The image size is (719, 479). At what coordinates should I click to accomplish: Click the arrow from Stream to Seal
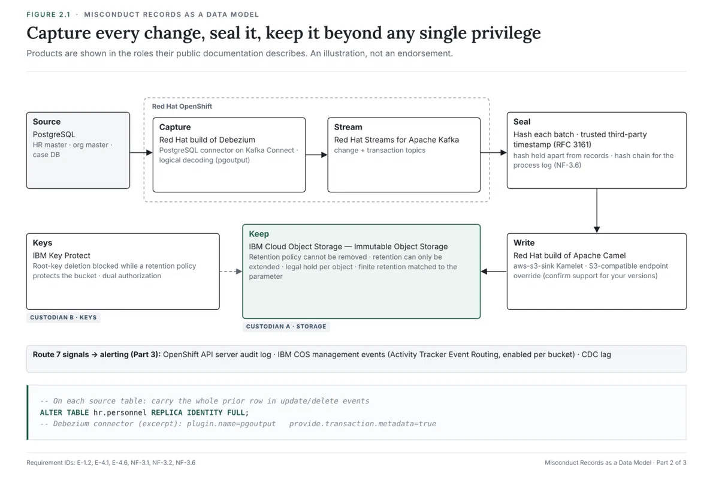tap(494, 153)
